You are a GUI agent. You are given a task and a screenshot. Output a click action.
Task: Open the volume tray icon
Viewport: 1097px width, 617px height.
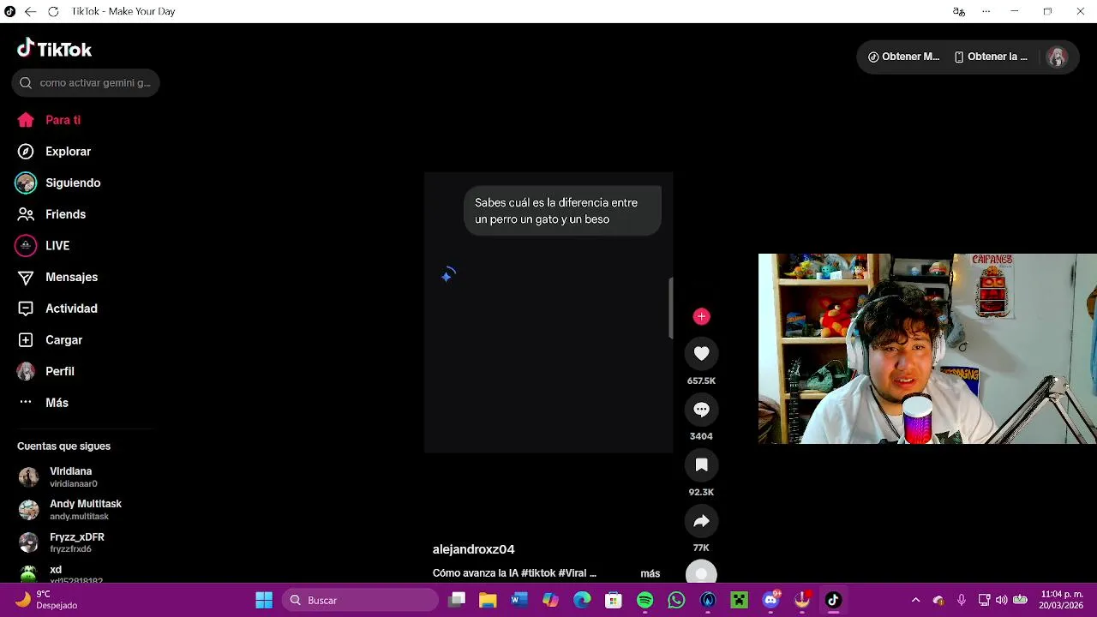[x=1001, y=600]
